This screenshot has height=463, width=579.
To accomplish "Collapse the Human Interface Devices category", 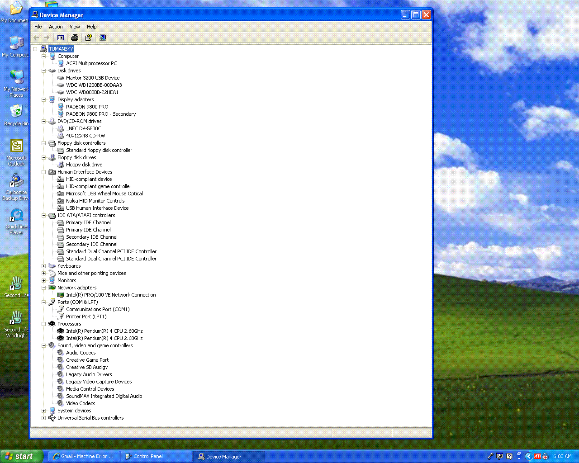I will (x=44, y=172).
